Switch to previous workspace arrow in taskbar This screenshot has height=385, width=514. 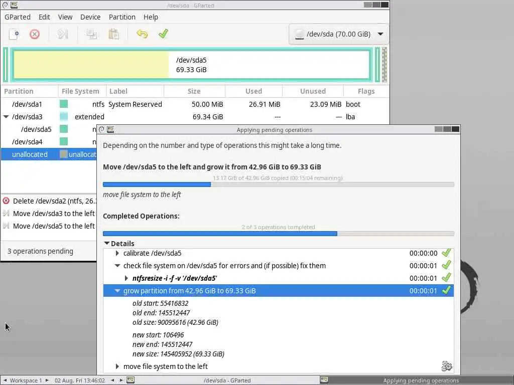click(x=5, y=380)
